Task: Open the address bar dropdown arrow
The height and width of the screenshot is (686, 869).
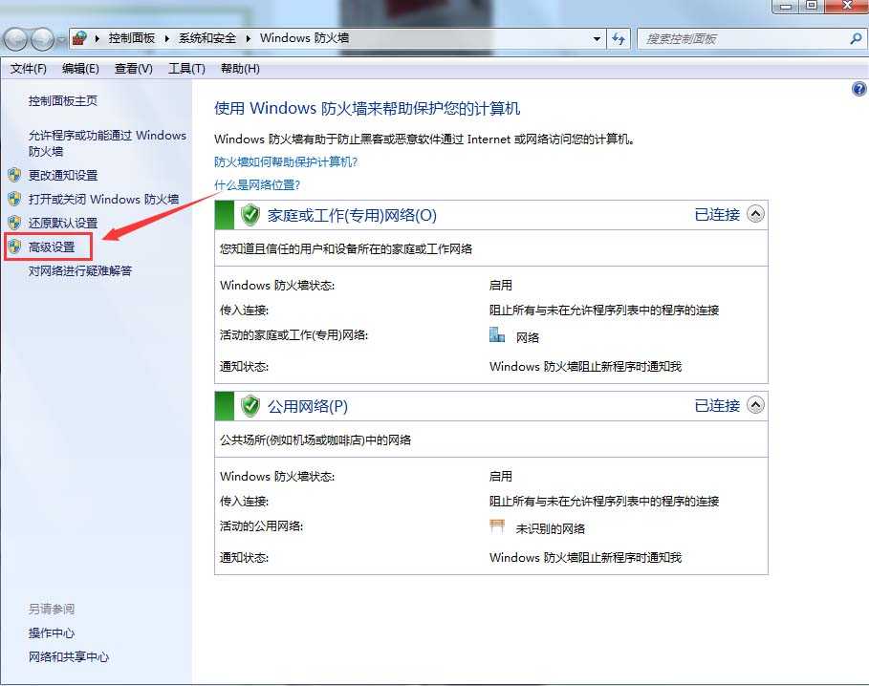Action: click(x=597, y=38)
